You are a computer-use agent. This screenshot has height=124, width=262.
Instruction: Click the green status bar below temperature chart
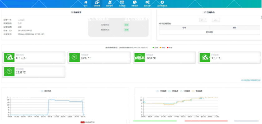coord(155,121)
